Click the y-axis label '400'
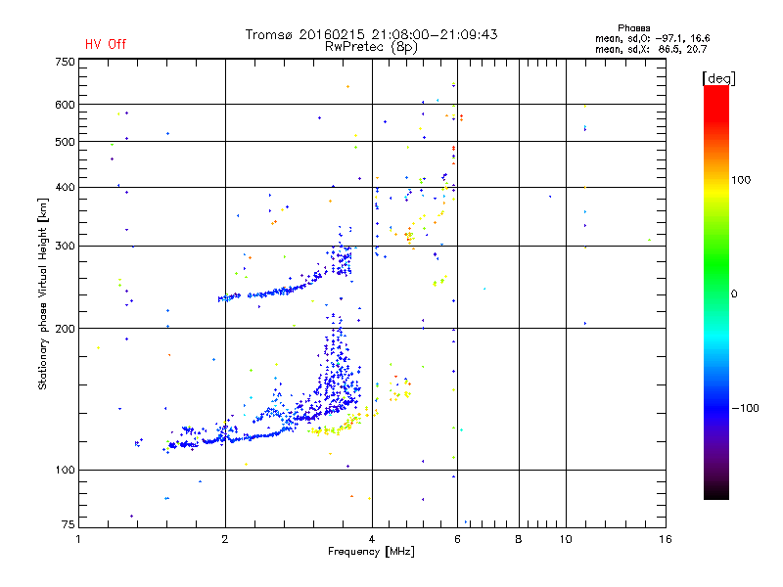783x587 pixels. tap(65, 187)
